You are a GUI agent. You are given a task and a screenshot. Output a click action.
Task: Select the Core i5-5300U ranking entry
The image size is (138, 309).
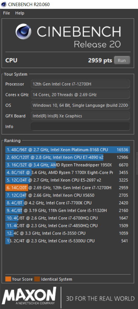(67, 241)
